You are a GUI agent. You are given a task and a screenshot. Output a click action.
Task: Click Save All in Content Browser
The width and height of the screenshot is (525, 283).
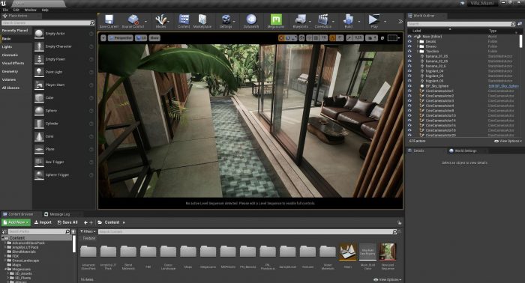pos(67,222)
